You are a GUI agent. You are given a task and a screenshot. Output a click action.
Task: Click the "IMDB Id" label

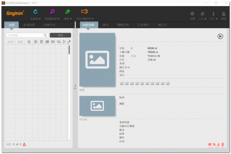[x=152, y=48]
